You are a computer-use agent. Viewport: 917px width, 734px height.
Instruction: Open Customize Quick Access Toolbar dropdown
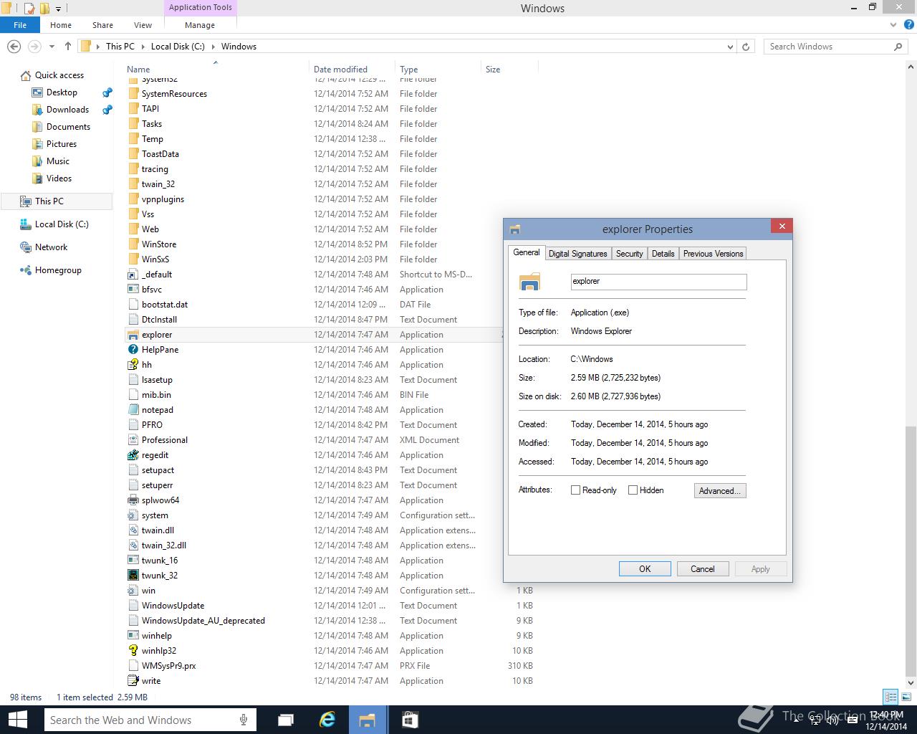58,9
